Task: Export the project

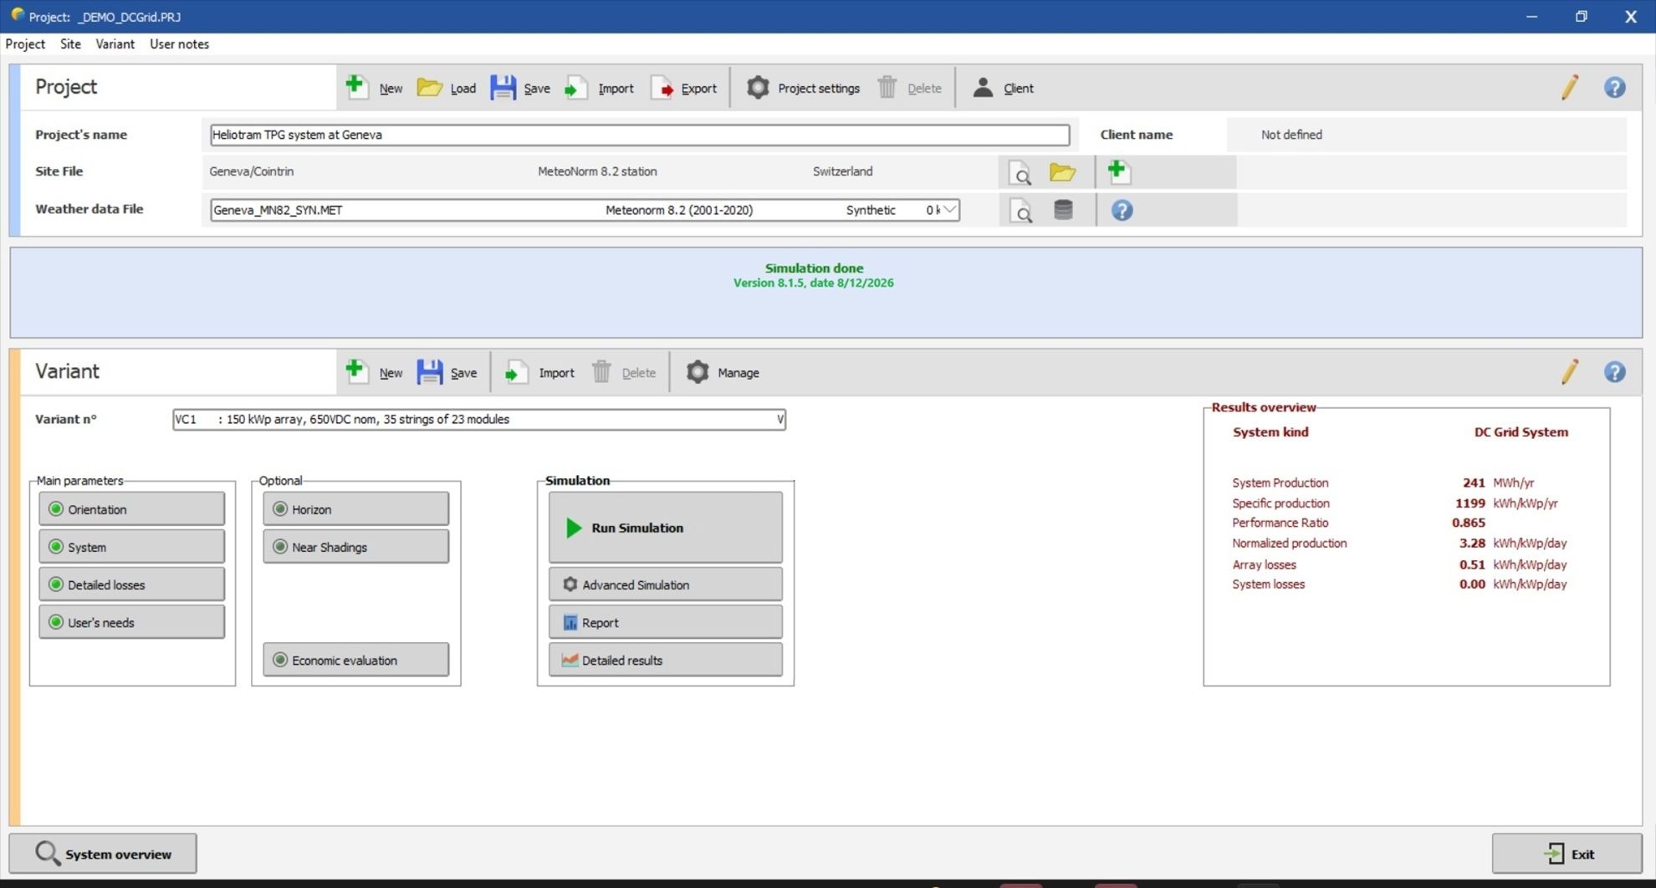Action: (683, 88)
